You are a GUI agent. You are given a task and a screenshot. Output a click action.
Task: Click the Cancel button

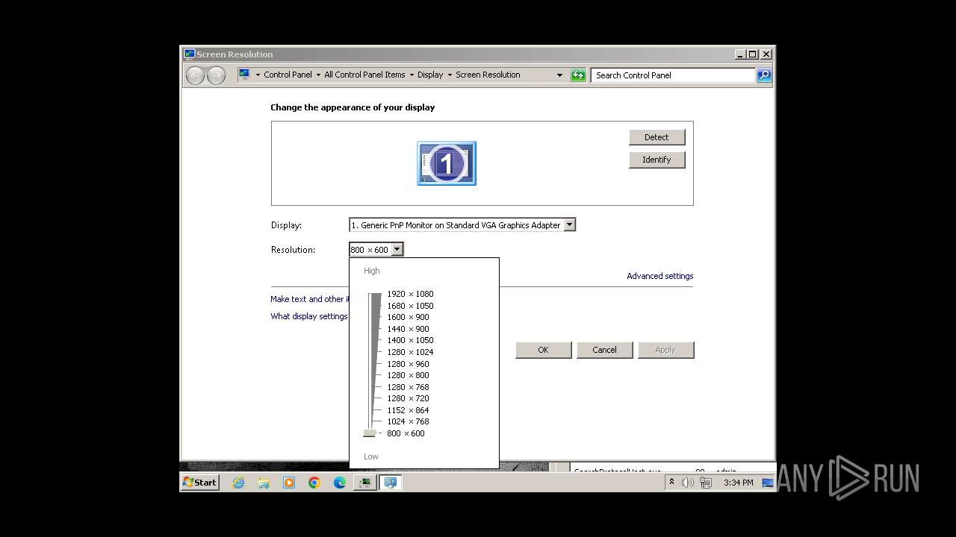tap(604, 350)
